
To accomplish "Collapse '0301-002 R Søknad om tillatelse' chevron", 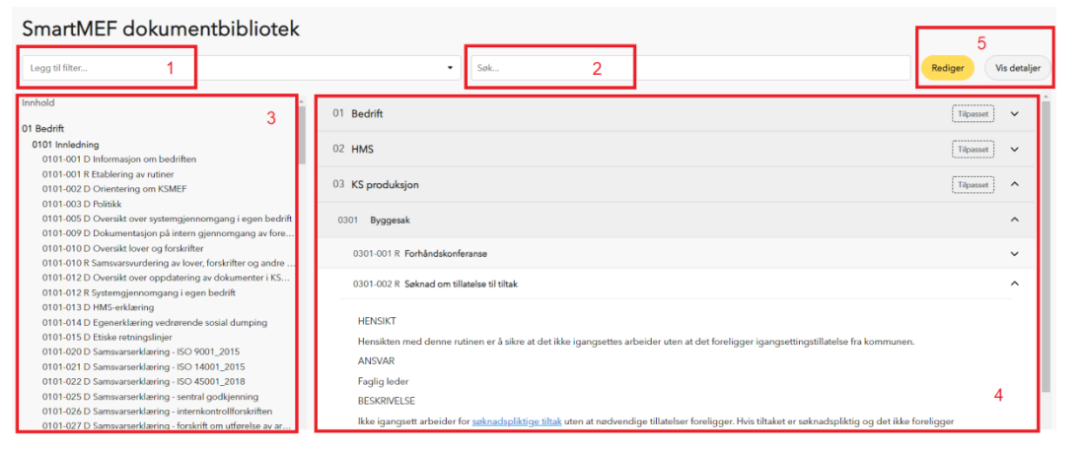I will 1015,283.
